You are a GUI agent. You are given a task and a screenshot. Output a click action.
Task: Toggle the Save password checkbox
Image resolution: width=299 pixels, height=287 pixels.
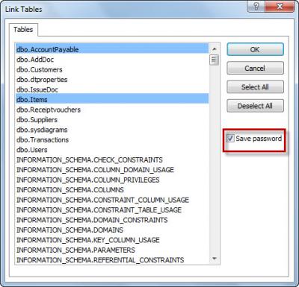tap(230, 139)
